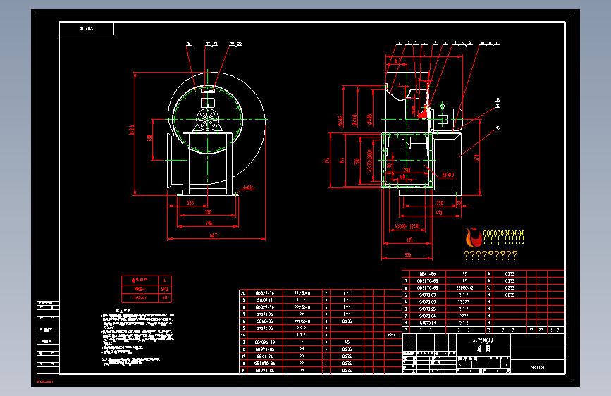Select the fan impeller hub in front view
The height and width of the screenshot is (396, 611).
tap(208, 120)
